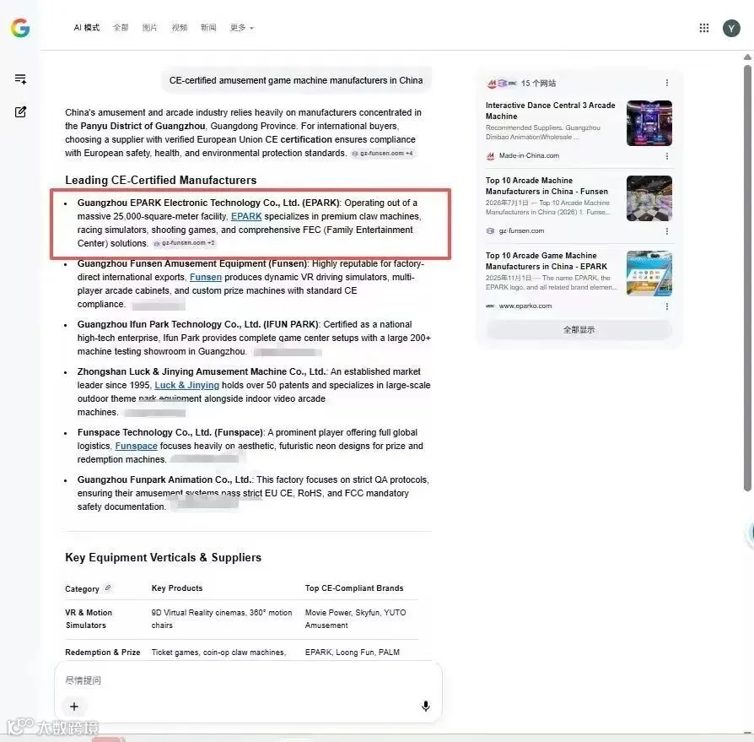754x742 pixels.
Task: Click 全部显示 show all button
Action: [579, 329]
